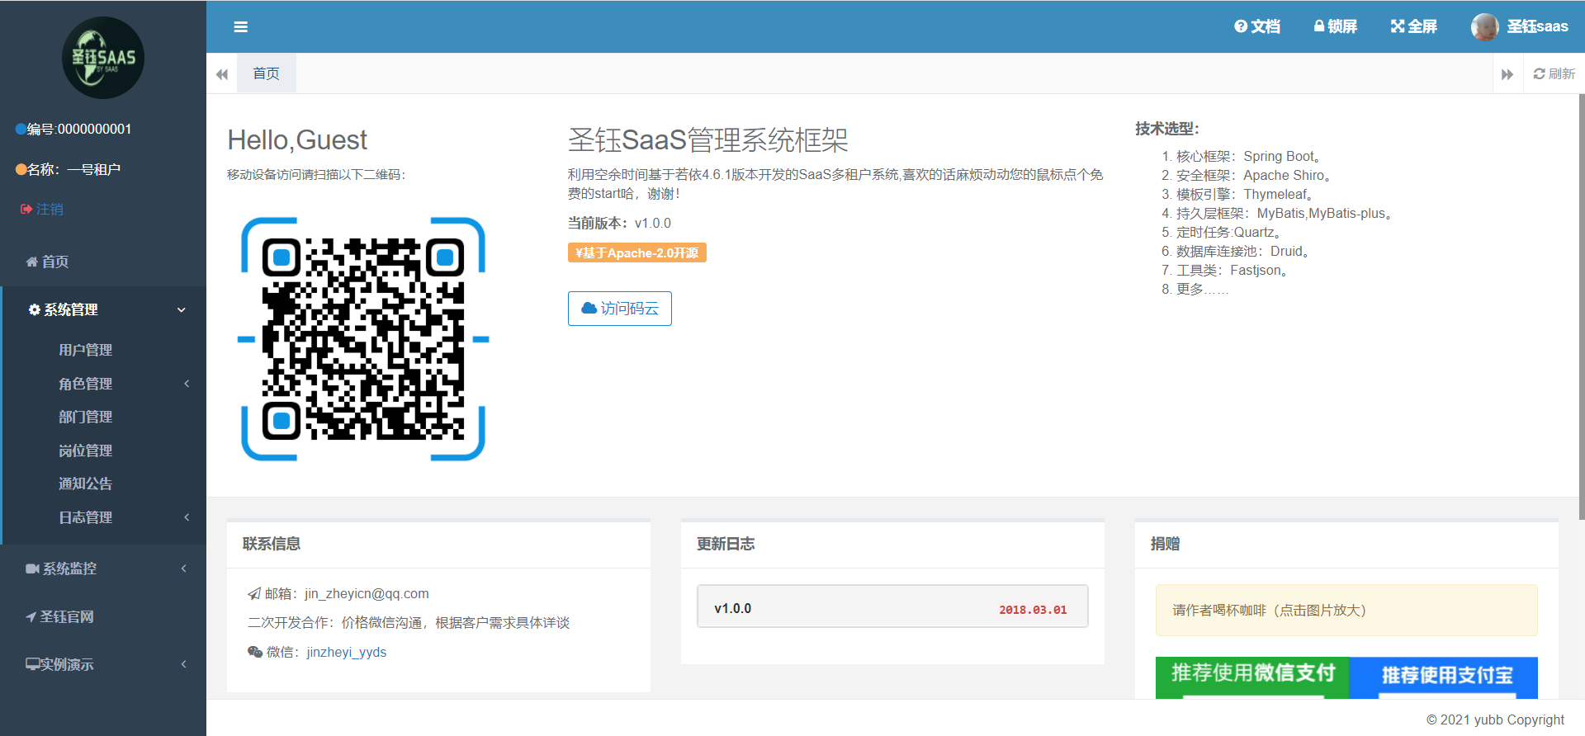Click the WeChat icon beside 微信
The image size is (1585, 736).
255,652
